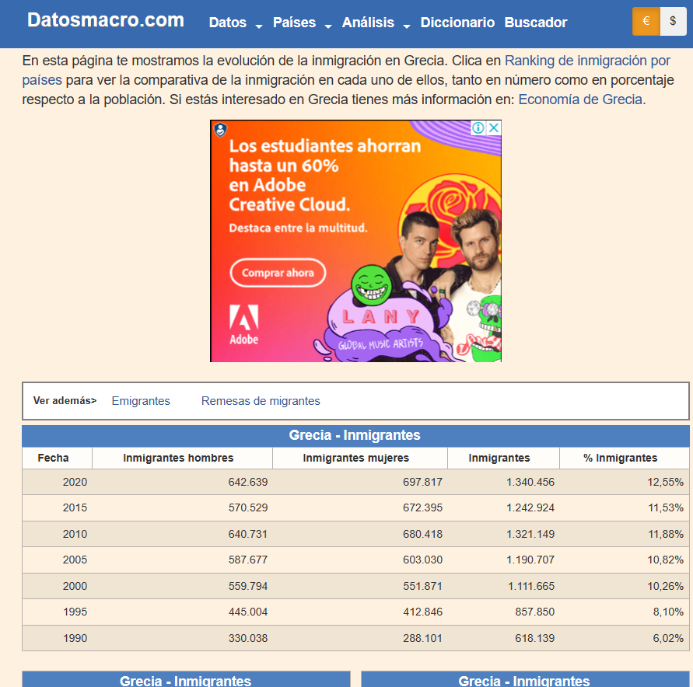This screenshot has height=687, width=693.
Task: Click total 1.340.456 immigrants value
Action: (x=530, y=482)
